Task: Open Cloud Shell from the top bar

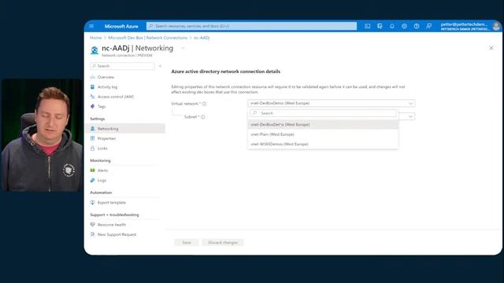Action: point(368,26)
